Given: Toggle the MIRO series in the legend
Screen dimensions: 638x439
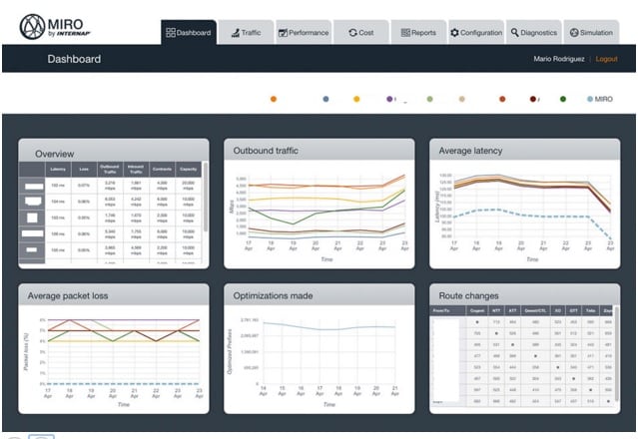Looking at the screenshot, I should pos(599,100).
